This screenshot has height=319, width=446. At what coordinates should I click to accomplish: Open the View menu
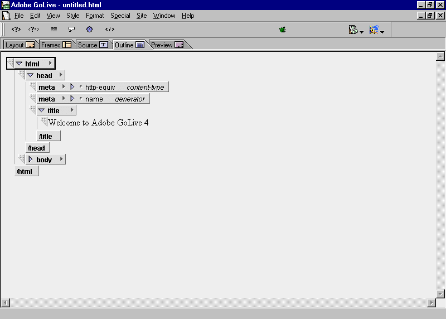[x=53, y=16]
